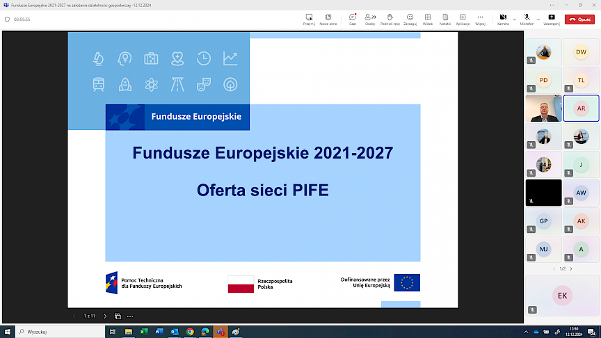Image resolution: width=601 pixels, height=338 pixels.
Task: Change layout via Widok
Action: click(427, 19)
